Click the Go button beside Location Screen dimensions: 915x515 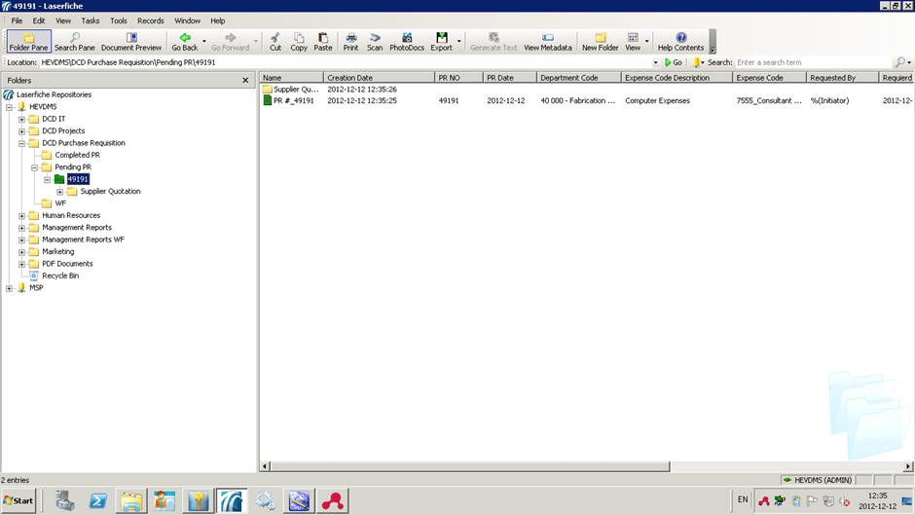click(x=673, y=62)
